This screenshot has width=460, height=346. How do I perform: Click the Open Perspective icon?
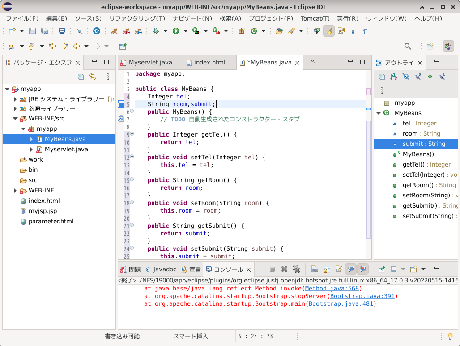tap(430, 46)
